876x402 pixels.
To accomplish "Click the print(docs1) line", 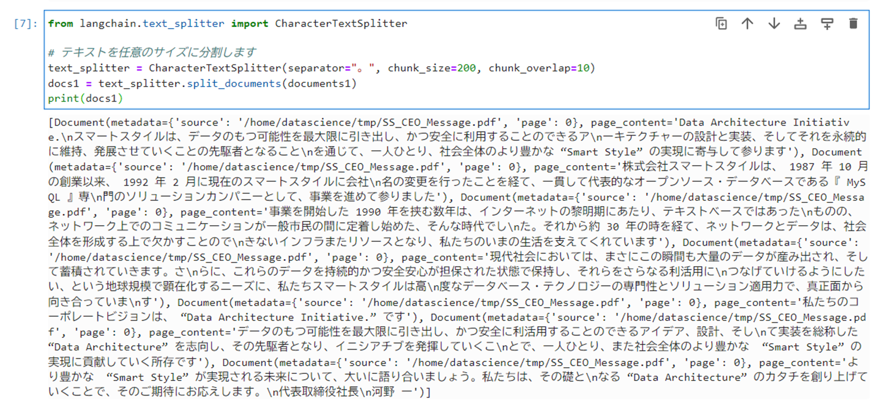I will [85, 99].
